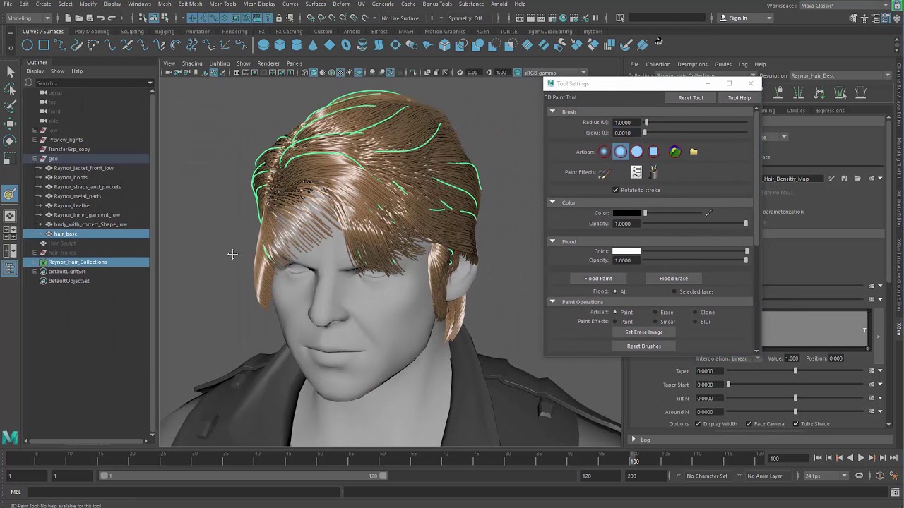This screenshot has height=508, width=904.
Task: Click the NURBS square shelf icon
Action: click(44, 45)
